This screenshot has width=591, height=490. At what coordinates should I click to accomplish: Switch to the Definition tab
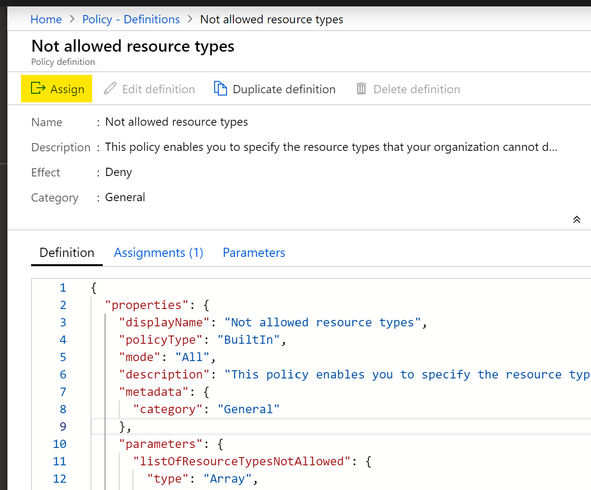[x=67, y=253]
